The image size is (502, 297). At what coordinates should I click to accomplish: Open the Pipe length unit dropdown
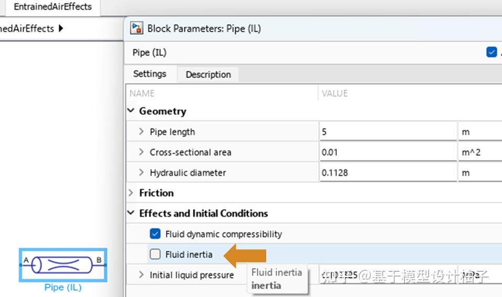pyautogui.click(x=479, y=132)
